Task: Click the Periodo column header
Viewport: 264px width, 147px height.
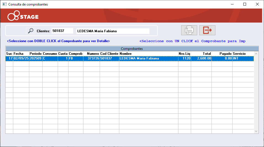Action: tap(36, 53)
